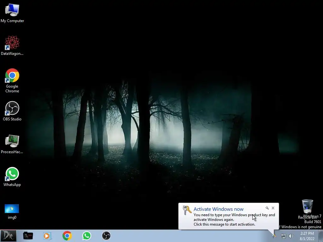Open the OBS Studio desktop shortcut
The height and width of the screenshot is (242, 323).
(x=12, y=111)
